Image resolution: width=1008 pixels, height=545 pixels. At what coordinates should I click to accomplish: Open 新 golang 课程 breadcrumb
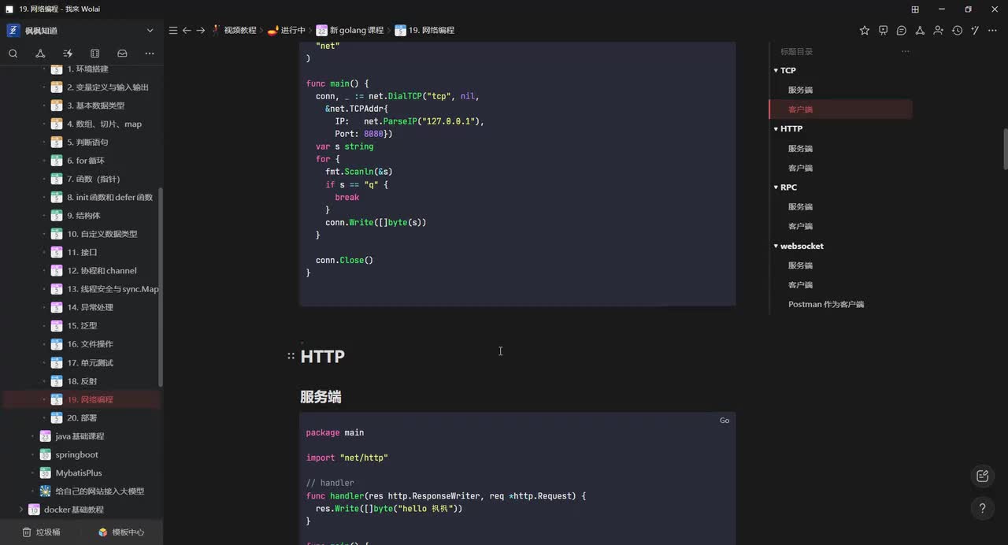coord(350,30)
